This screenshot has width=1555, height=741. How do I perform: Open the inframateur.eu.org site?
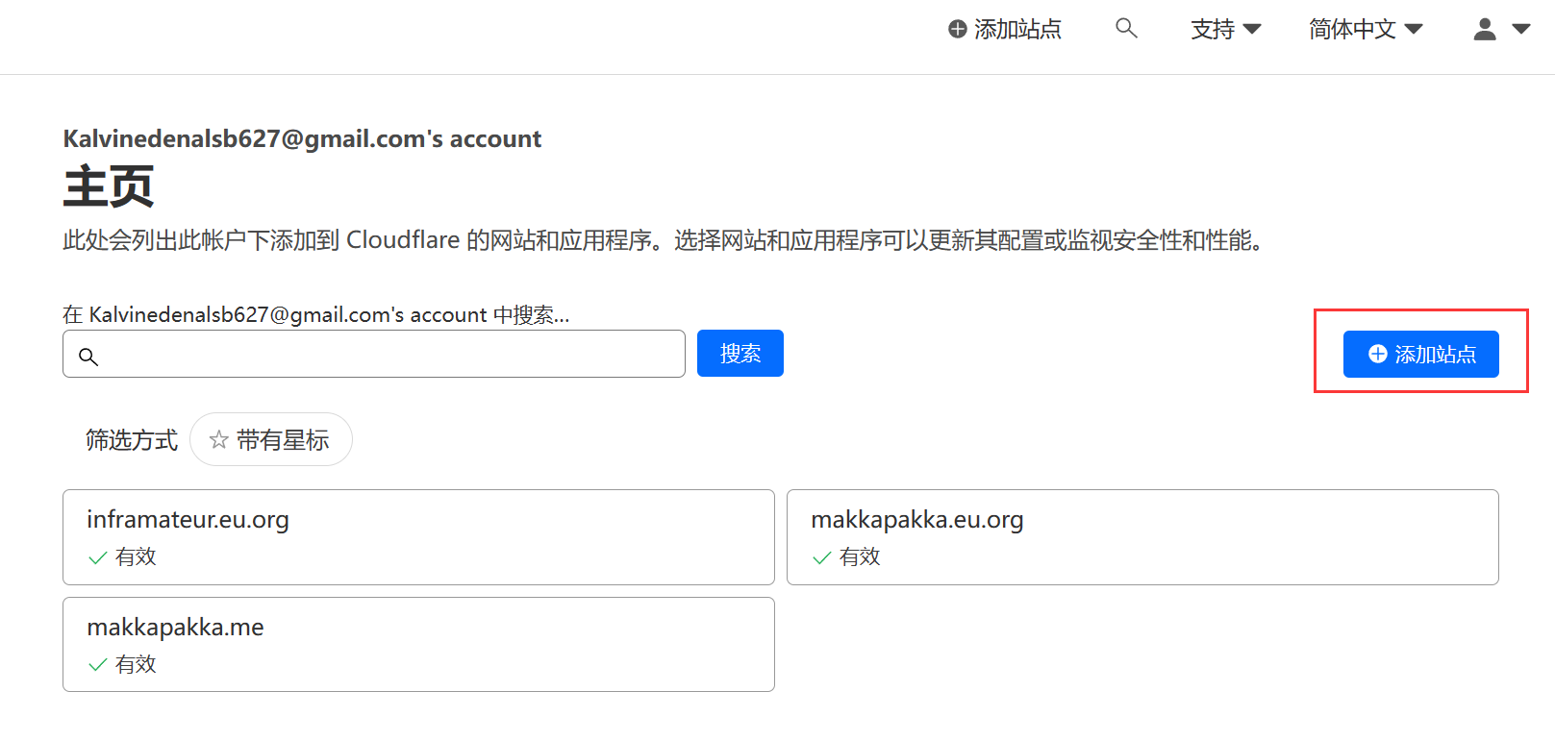click(188, 520)
